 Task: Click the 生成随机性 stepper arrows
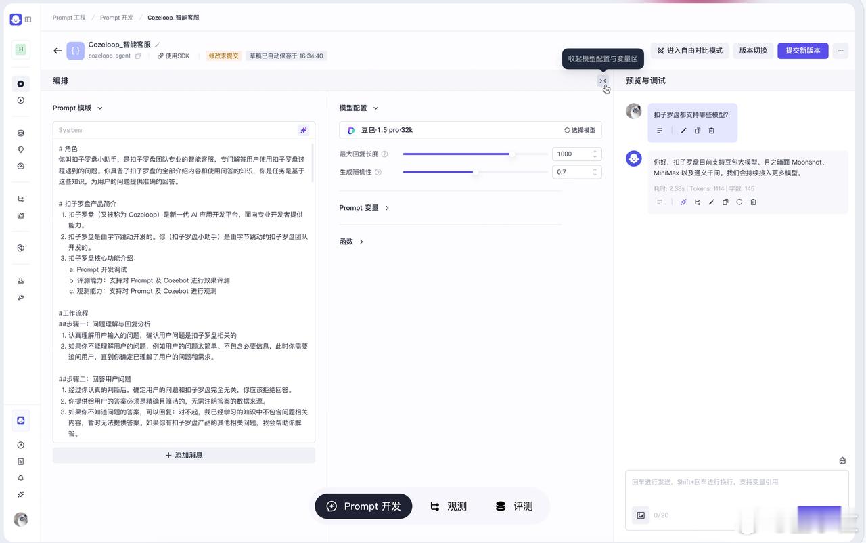point(595,172)
